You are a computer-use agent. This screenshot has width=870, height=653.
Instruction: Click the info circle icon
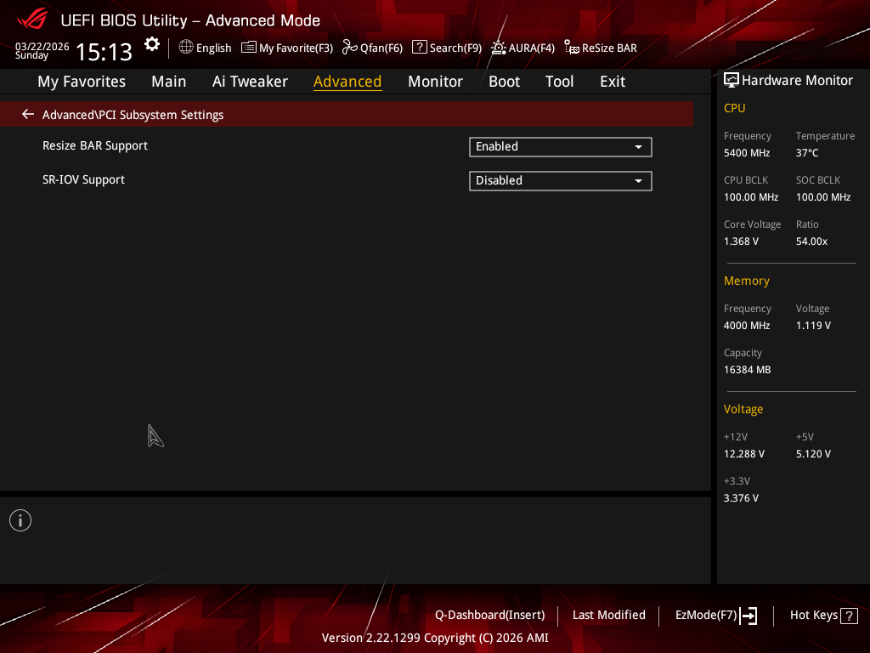coord(20,520)
